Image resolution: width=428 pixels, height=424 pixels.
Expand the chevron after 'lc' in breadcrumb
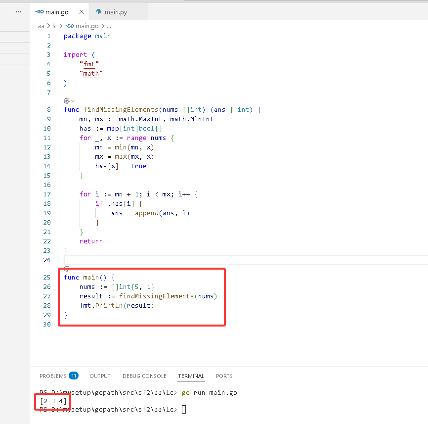(x=61, y=26)
